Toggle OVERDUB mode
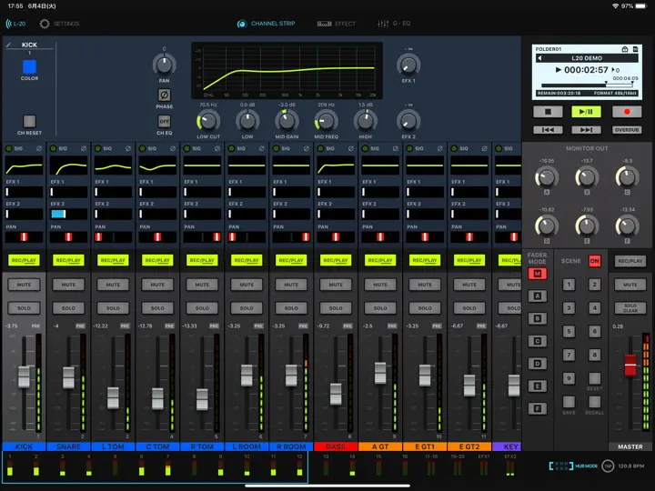Image resolution: width=655 pixels, height=491 pixels. point(627,130)
